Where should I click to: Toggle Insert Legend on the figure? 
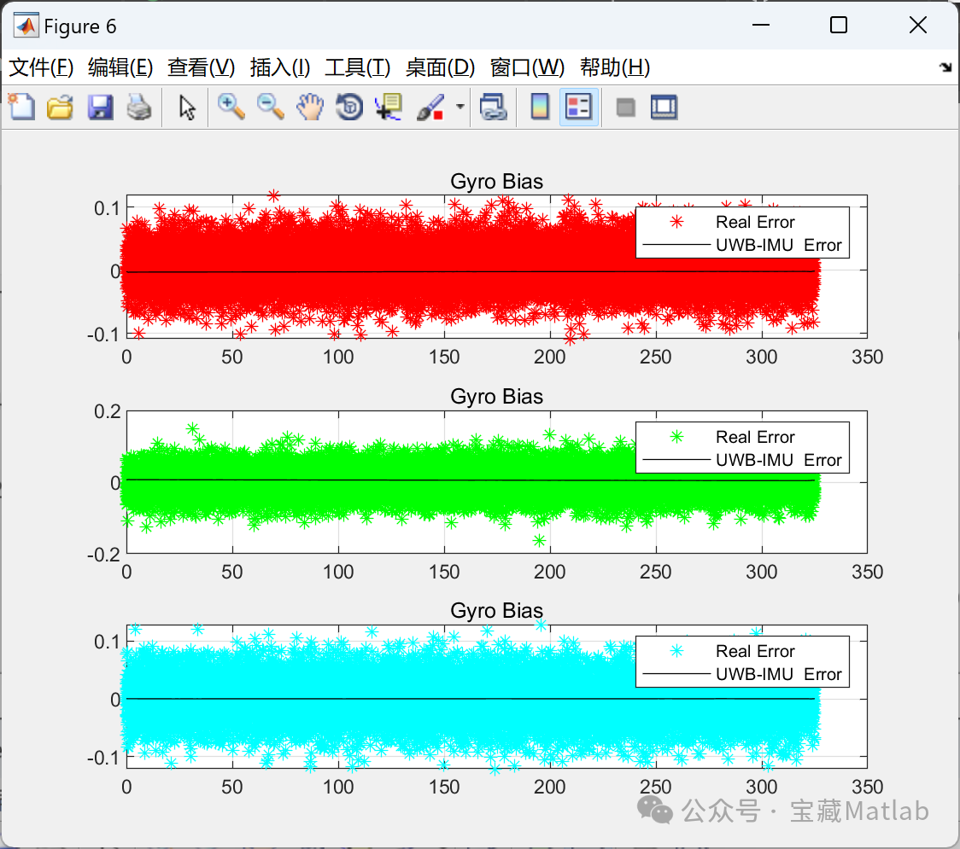click(579, 107)
